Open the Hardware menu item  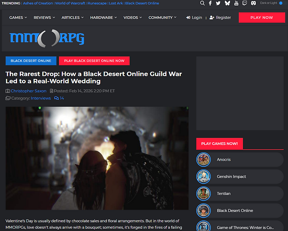pyautogui.click(x=103, y=18)
